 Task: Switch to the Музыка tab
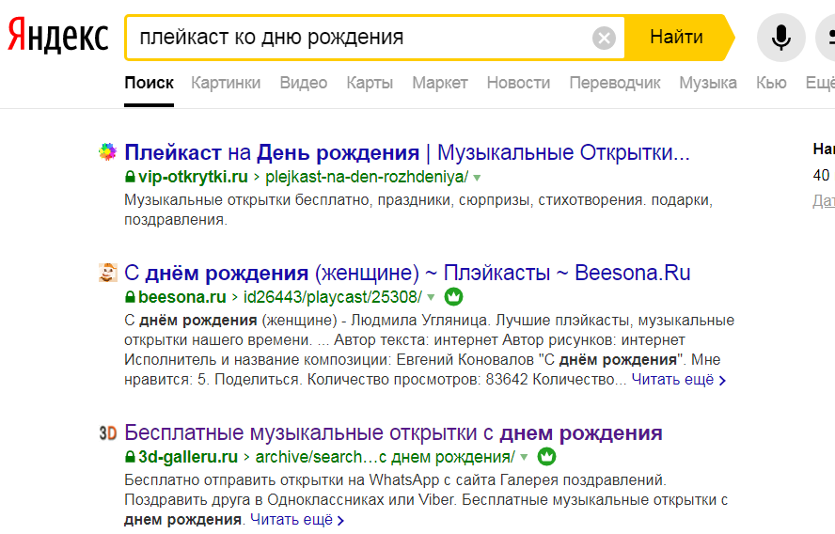(x=708, y=83)
